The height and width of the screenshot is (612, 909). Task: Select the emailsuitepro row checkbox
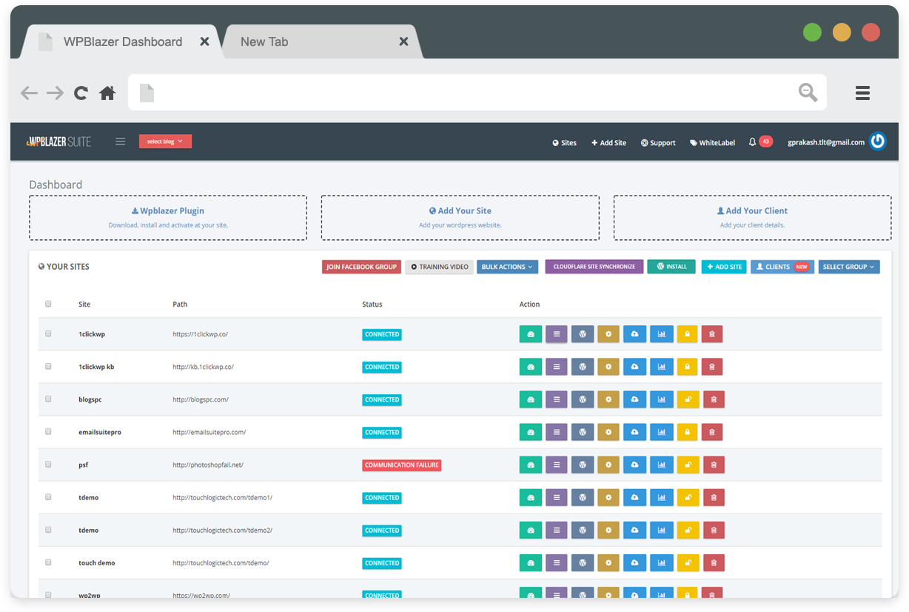[x=48, y=431]
